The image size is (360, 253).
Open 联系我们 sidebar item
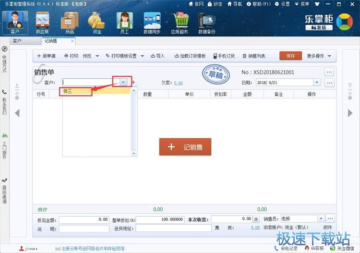4,102
